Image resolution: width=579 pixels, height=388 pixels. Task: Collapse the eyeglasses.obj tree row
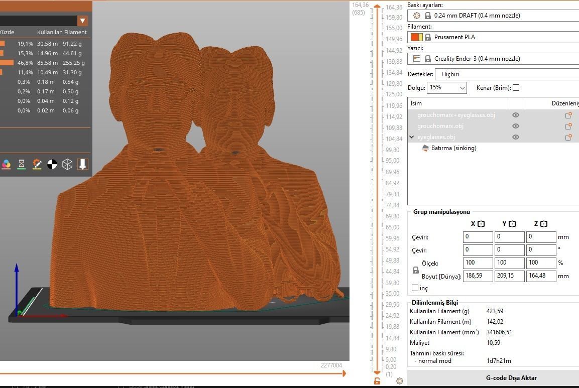pos(412,137)
